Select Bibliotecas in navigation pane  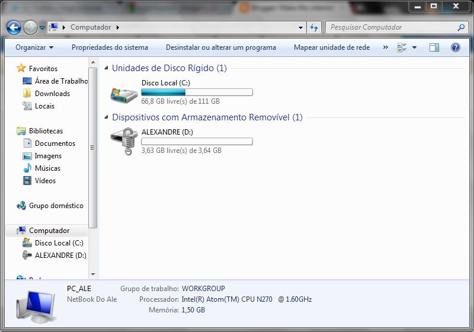[46, 131]
